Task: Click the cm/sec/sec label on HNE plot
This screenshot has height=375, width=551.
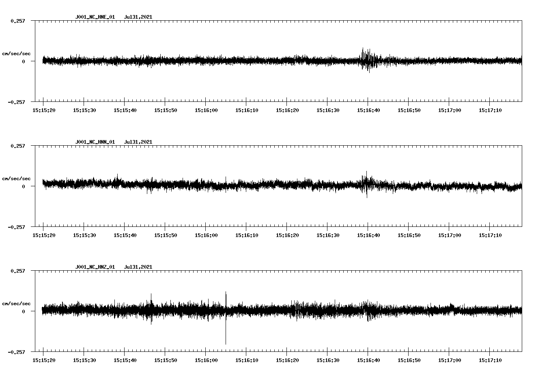Action: pyautogui.click(x=17, y=53)
